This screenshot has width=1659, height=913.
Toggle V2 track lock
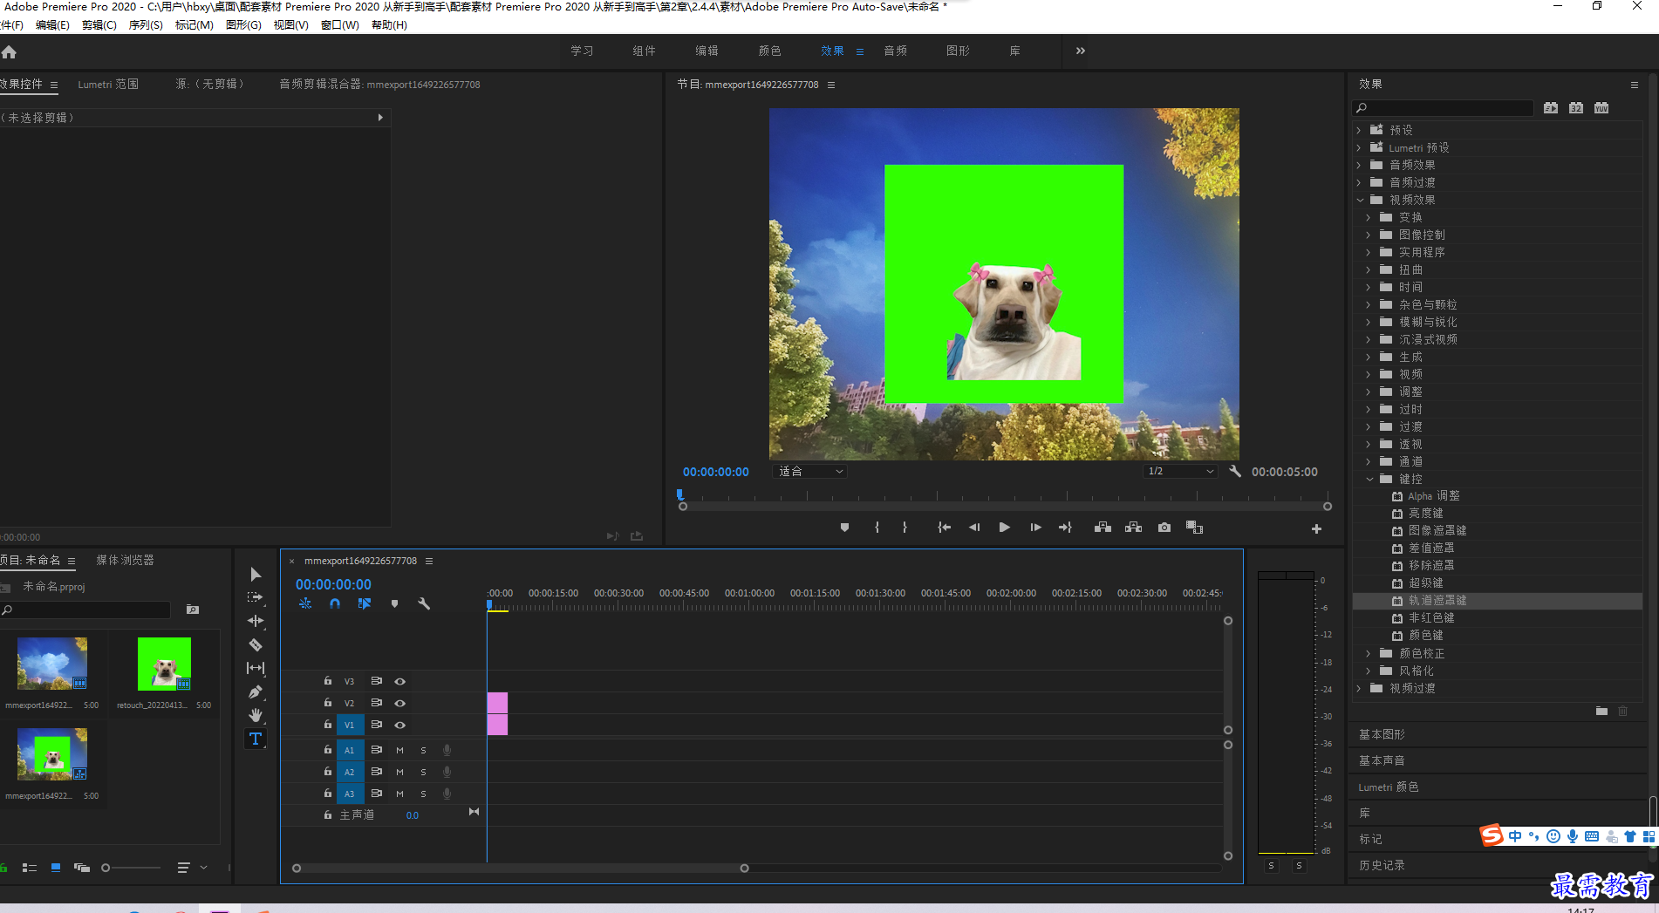328,703
